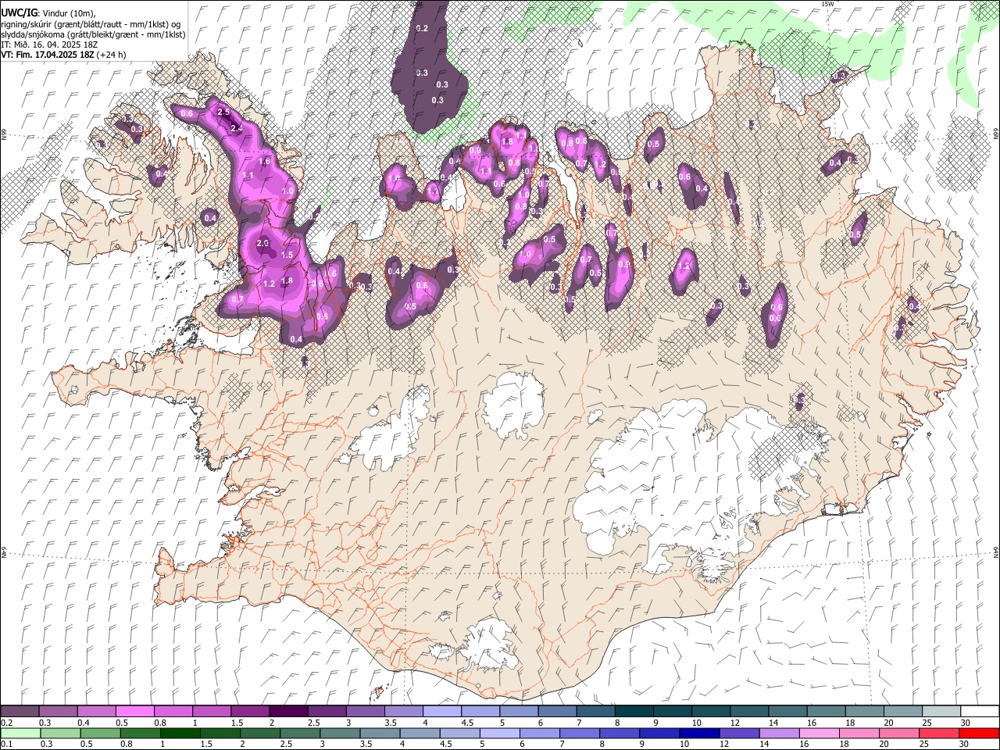Click the '2.5' precipitation value on the map
This screenshot has height=750, width=1000.
223,112
